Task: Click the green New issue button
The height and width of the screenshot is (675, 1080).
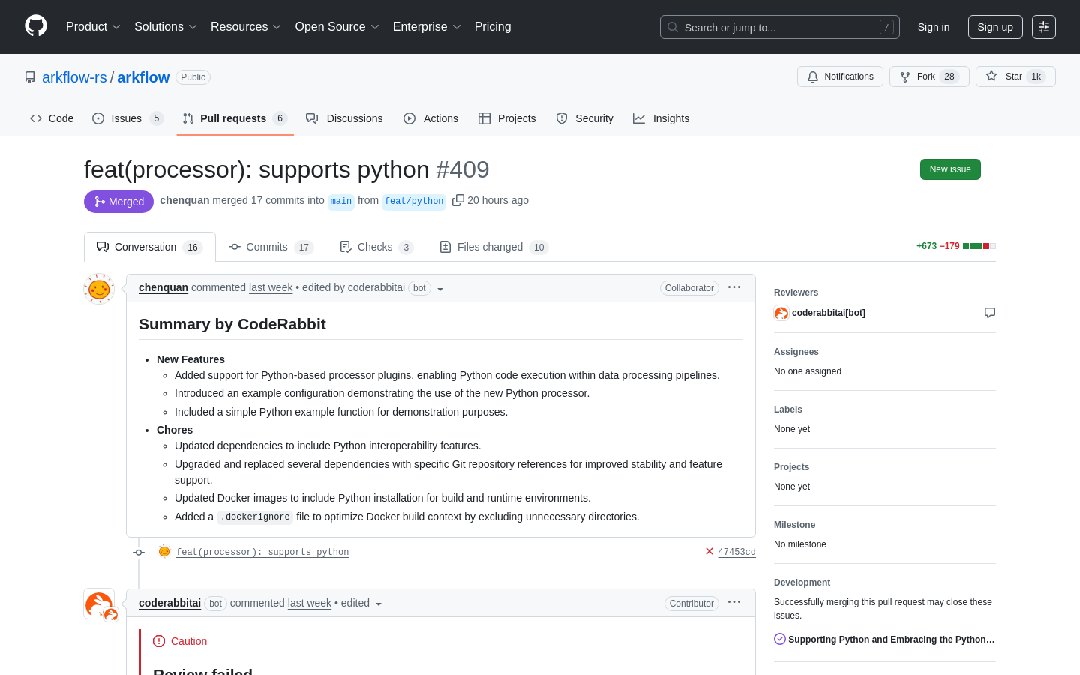Action: tap(950, 169)
